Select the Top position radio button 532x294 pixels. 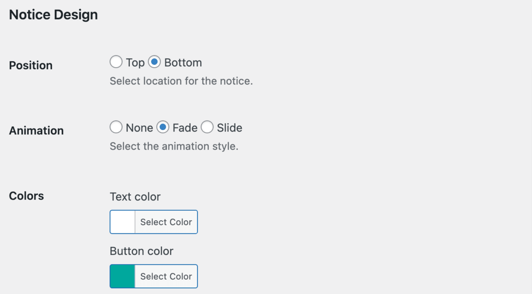tap(116, 62)
